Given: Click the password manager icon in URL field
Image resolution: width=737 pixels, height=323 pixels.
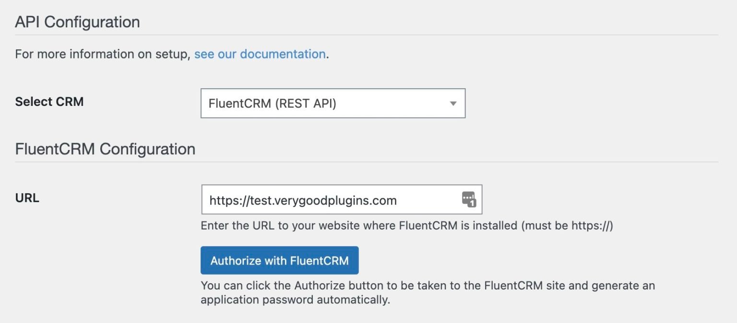Looking at the screenshot, I should [469, 199].
